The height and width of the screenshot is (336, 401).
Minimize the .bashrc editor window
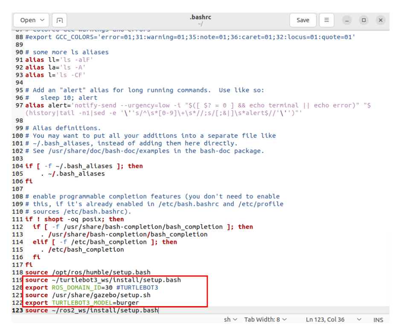click(347, 20)
